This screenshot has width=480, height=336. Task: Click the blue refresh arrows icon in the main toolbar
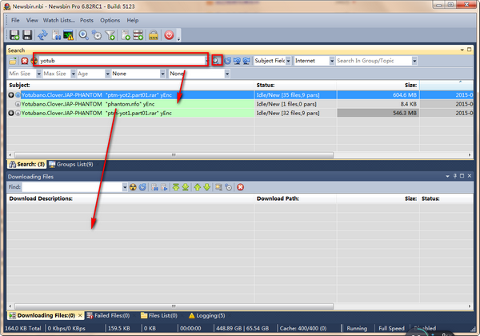pos(43,35)
